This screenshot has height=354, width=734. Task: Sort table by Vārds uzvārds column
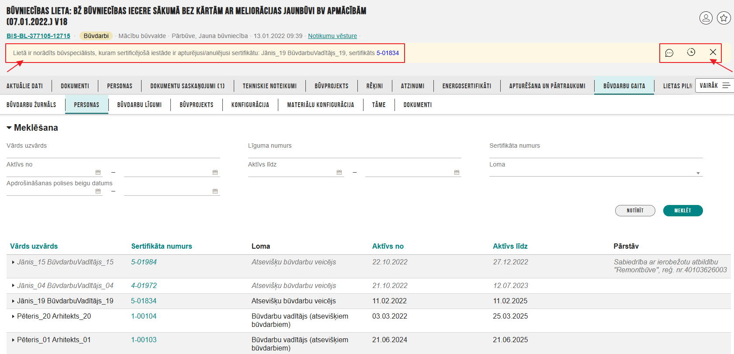point(34,246)
